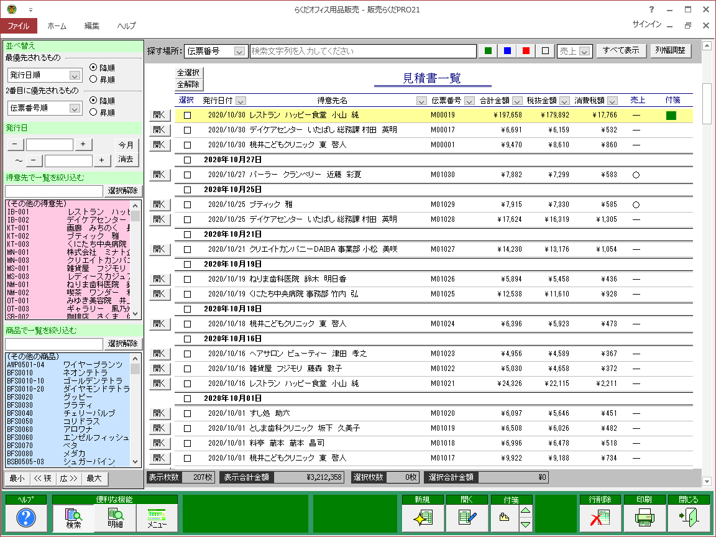
Task: Click 消去 to clear dates
Action: coord(126,159)
